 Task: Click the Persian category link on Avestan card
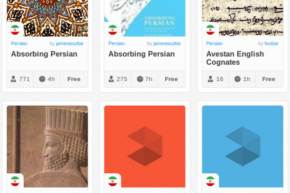click(x=214, y=43)
